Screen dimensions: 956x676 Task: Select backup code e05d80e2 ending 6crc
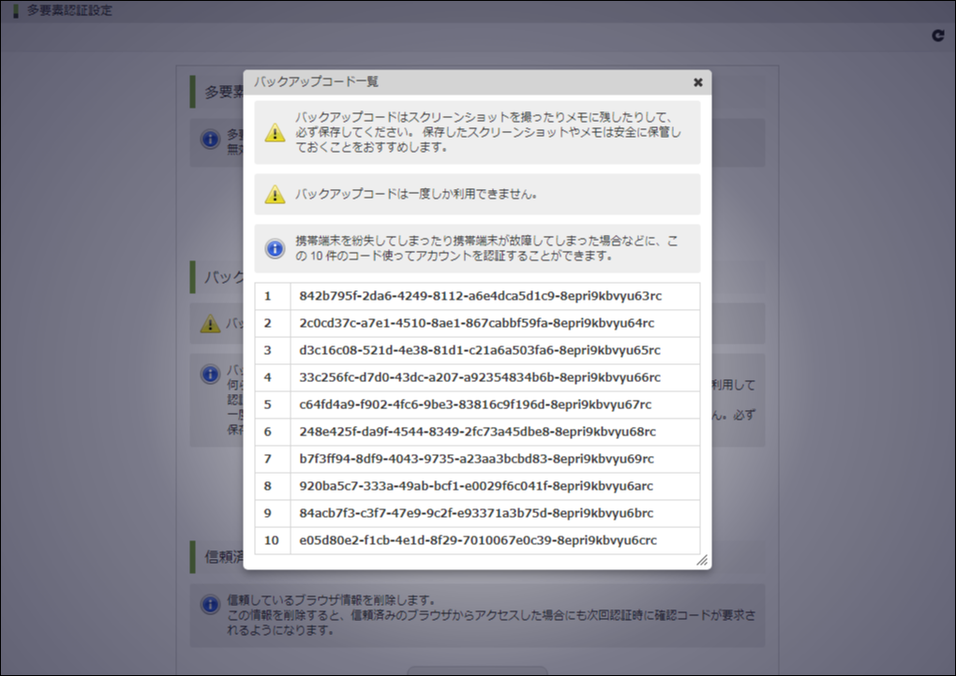pos(478,540)
